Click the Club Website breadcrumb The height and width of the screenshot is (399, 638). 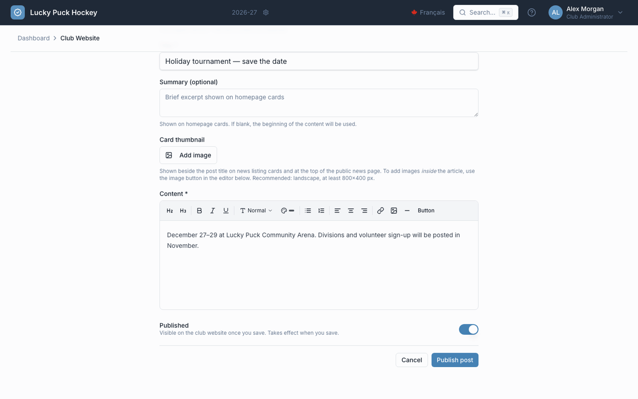point(80,38)
